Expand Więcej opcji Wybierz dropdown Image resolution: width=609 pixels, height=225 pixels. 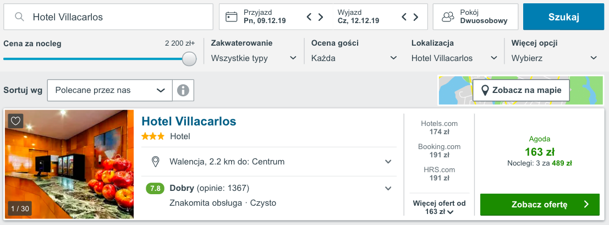tap(554, 58)
